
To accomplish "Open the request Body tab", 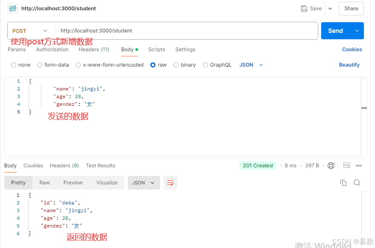I will (x=129, y=50).
